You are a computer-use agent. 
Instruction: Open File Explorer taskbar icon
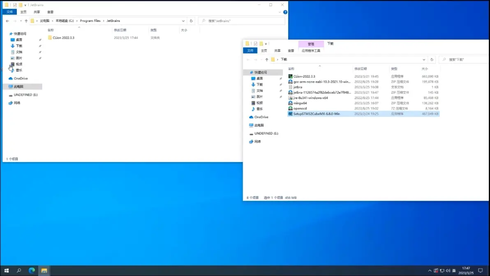point(44,271)
